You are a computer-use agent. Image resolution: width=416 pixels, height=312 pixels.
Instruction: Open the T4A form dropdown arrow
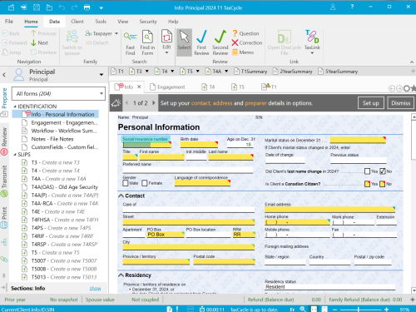[226, 72]
